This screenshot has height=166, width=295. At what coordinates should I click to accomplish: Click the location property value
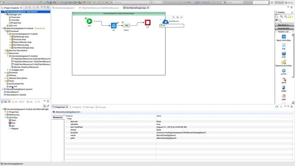181,132
